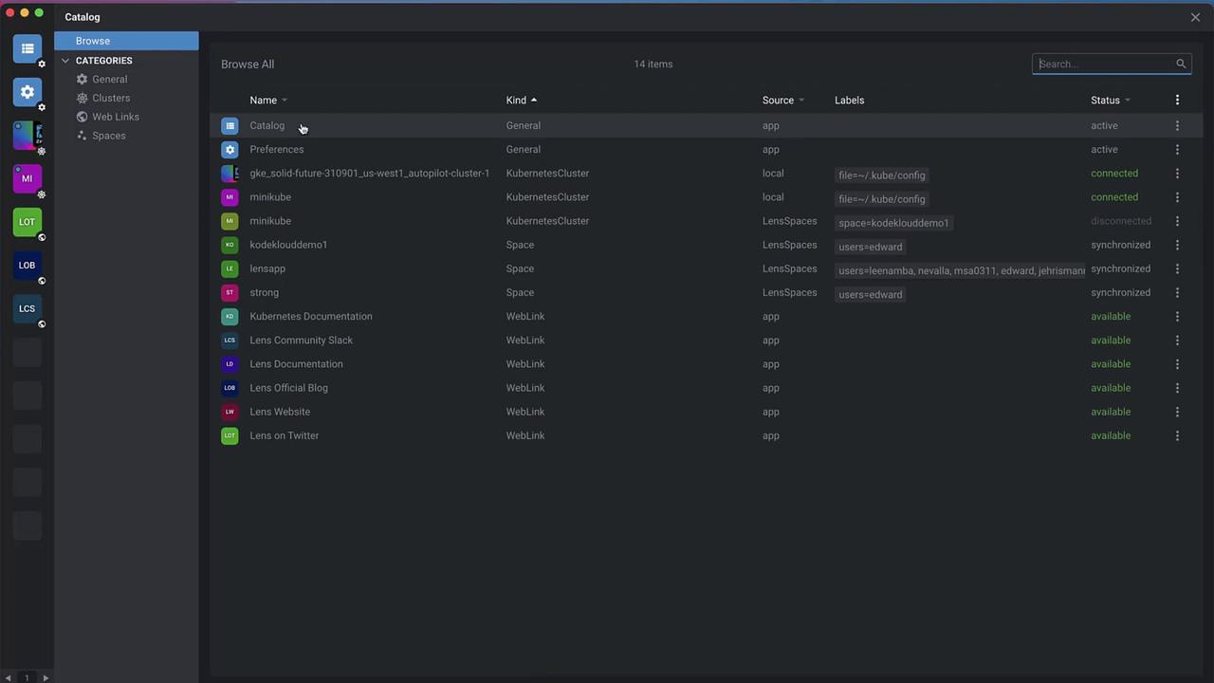The width and height of the screenshot is (1214, 683).
Task: Open the purple MI minikube hotbar icon
Action: 28,178
